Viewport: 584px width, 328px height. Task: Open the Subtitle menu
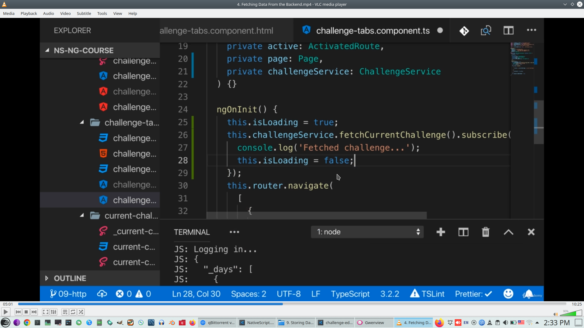tap(84, 13)
